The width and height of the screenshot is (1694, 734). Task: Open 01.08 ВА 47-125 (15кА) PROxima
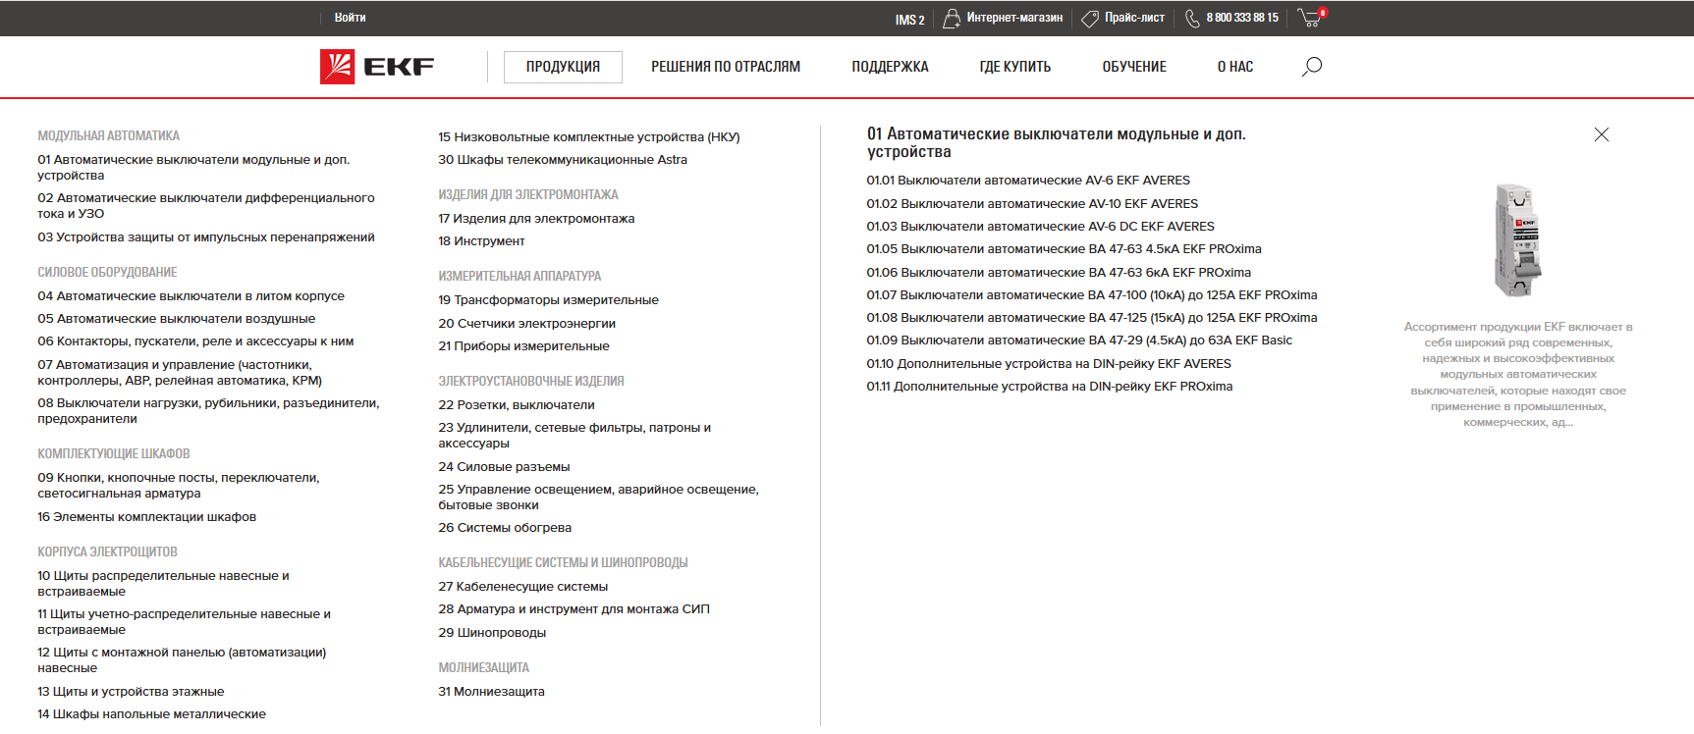1092,318
